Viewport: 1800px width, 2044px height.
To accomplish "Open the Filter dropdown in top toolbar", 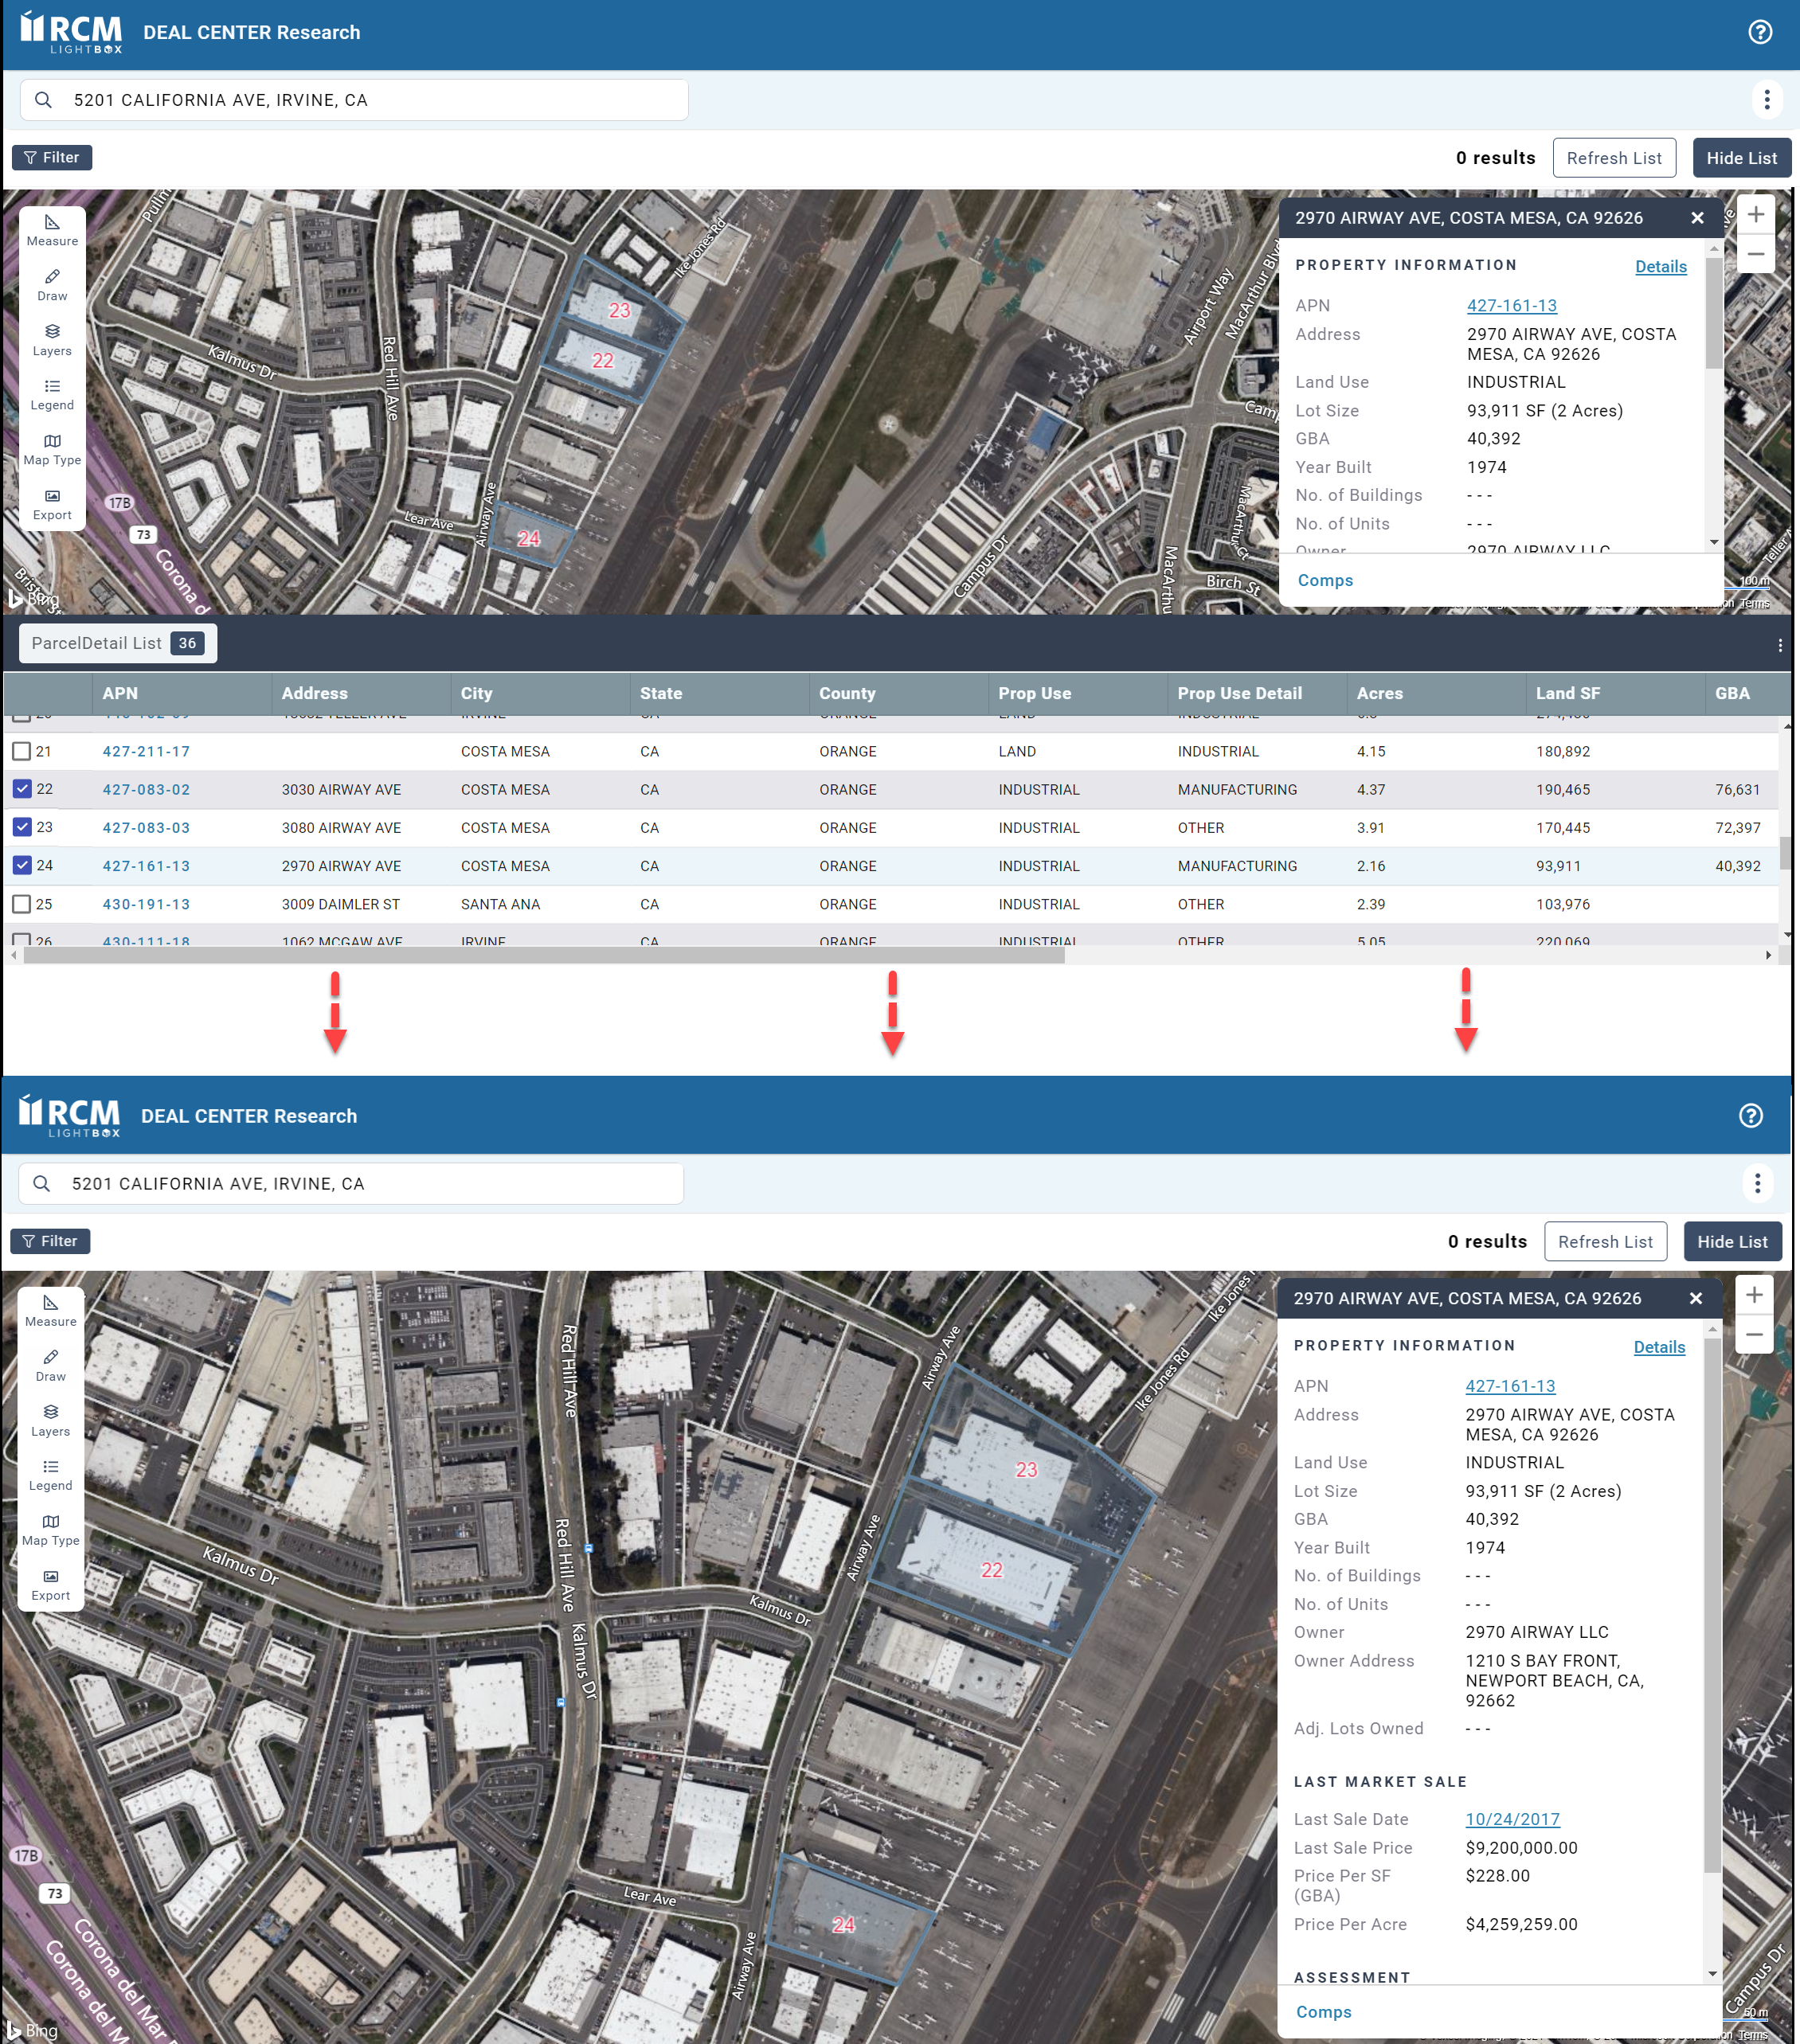I will [52, 157].
